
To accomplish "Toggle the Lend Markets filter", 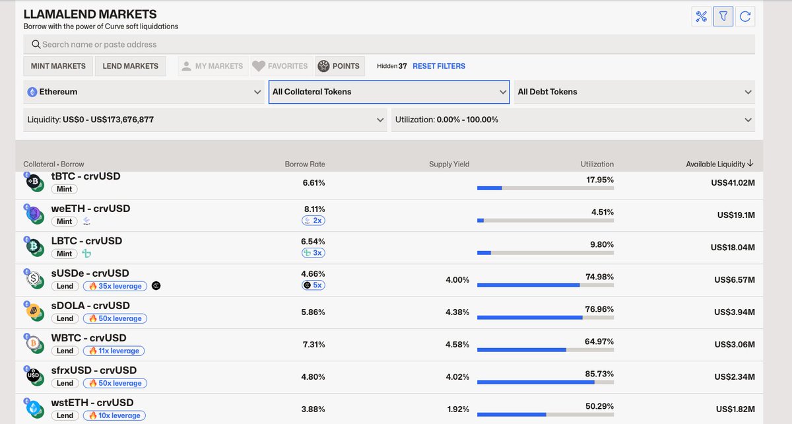I will 131,66.
